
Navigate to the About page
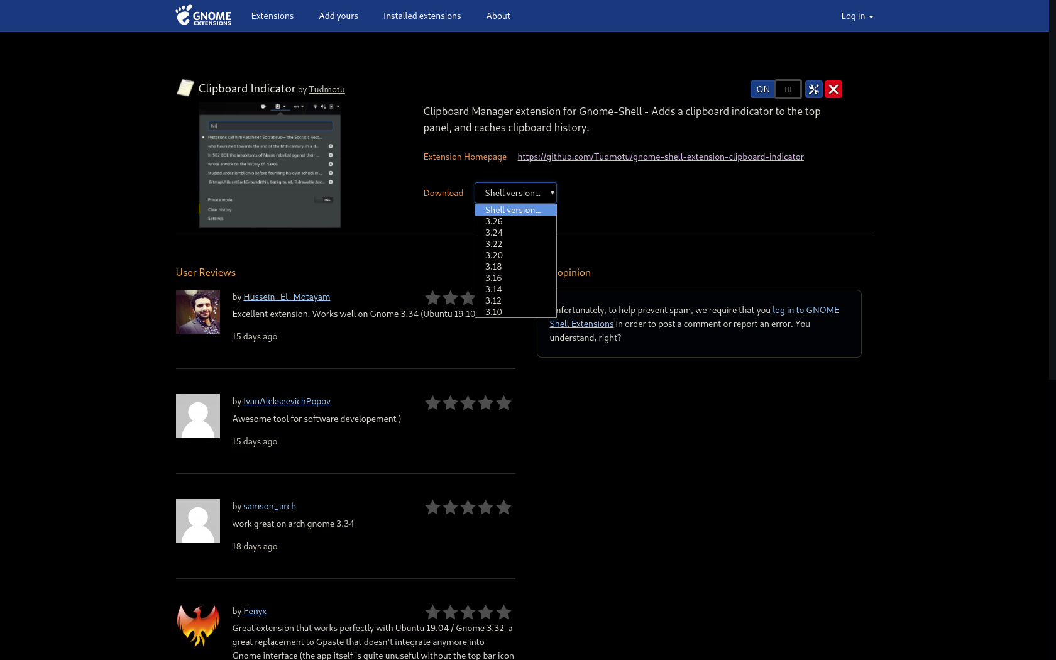click(498, 16)
